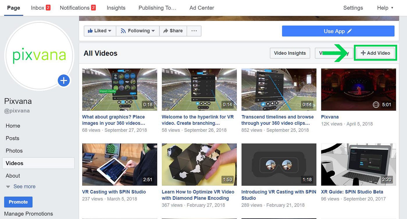Open the Following dropdown button
The height and width of the screenshot is (219, 407).
click(138, 31)
